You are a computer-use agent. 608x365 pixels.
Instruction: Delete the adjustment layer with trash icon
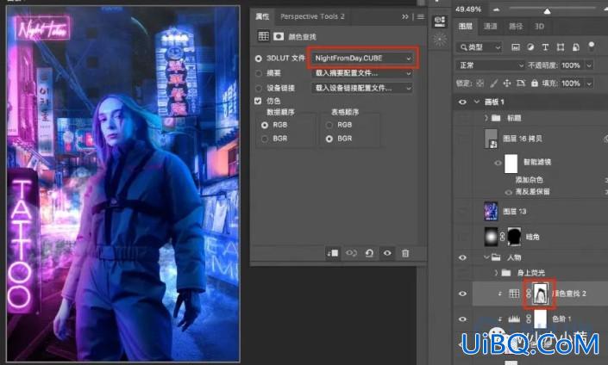coord(405,253)
